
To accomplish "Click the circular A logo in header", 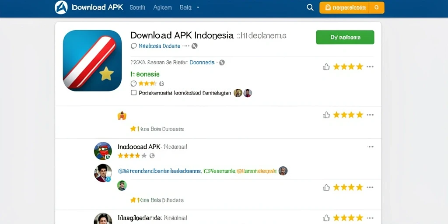I will [x=61, y=7].
